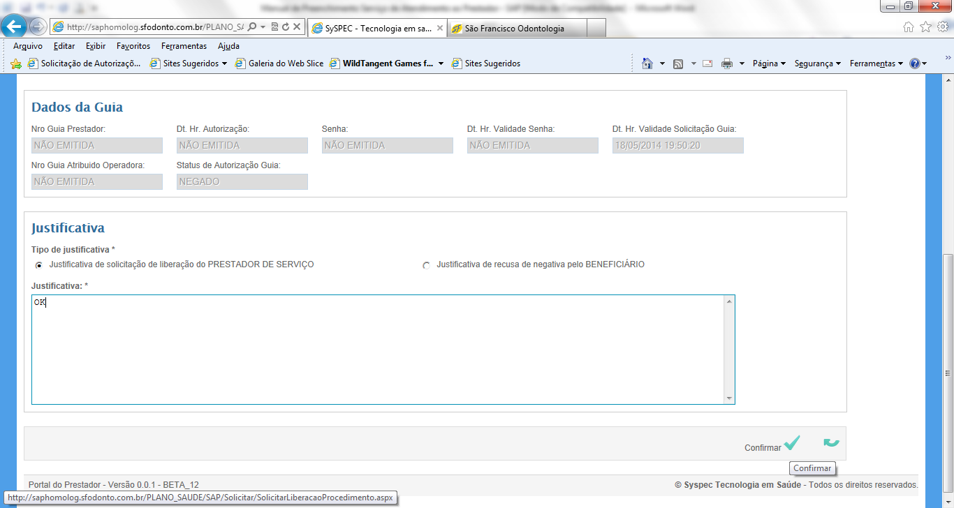Click the site favicon in the address bar

coord(59,27)
